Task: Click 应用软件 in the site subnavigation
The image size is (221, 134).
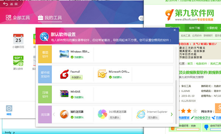Action: pos(197,35)
